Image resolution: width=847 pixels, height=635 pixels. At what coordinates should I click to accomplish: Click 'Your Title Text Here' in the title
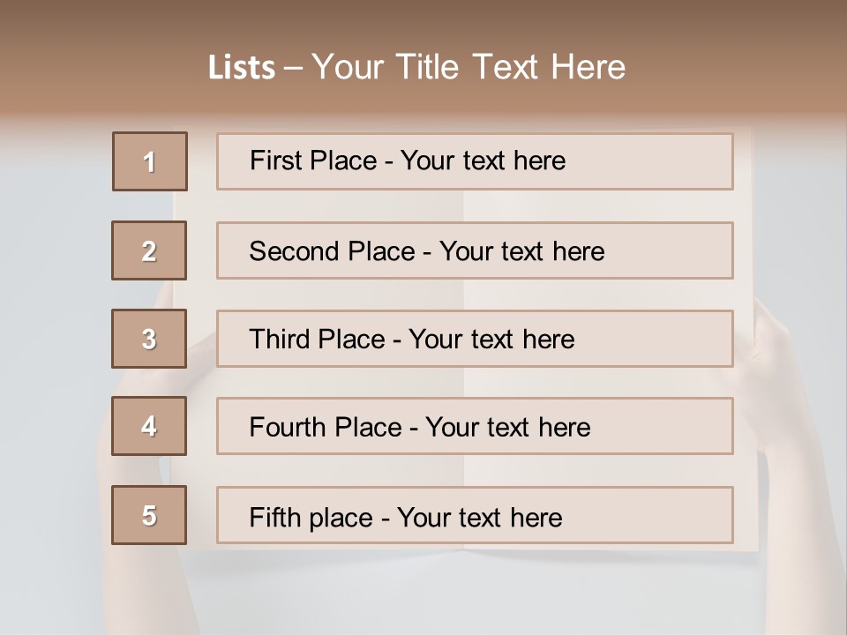[x=468, y=67]
